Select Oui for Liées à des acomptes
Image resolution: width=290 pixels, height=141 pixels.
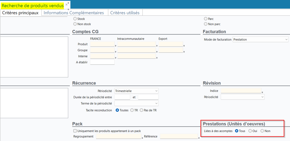(x=250, y=131)
